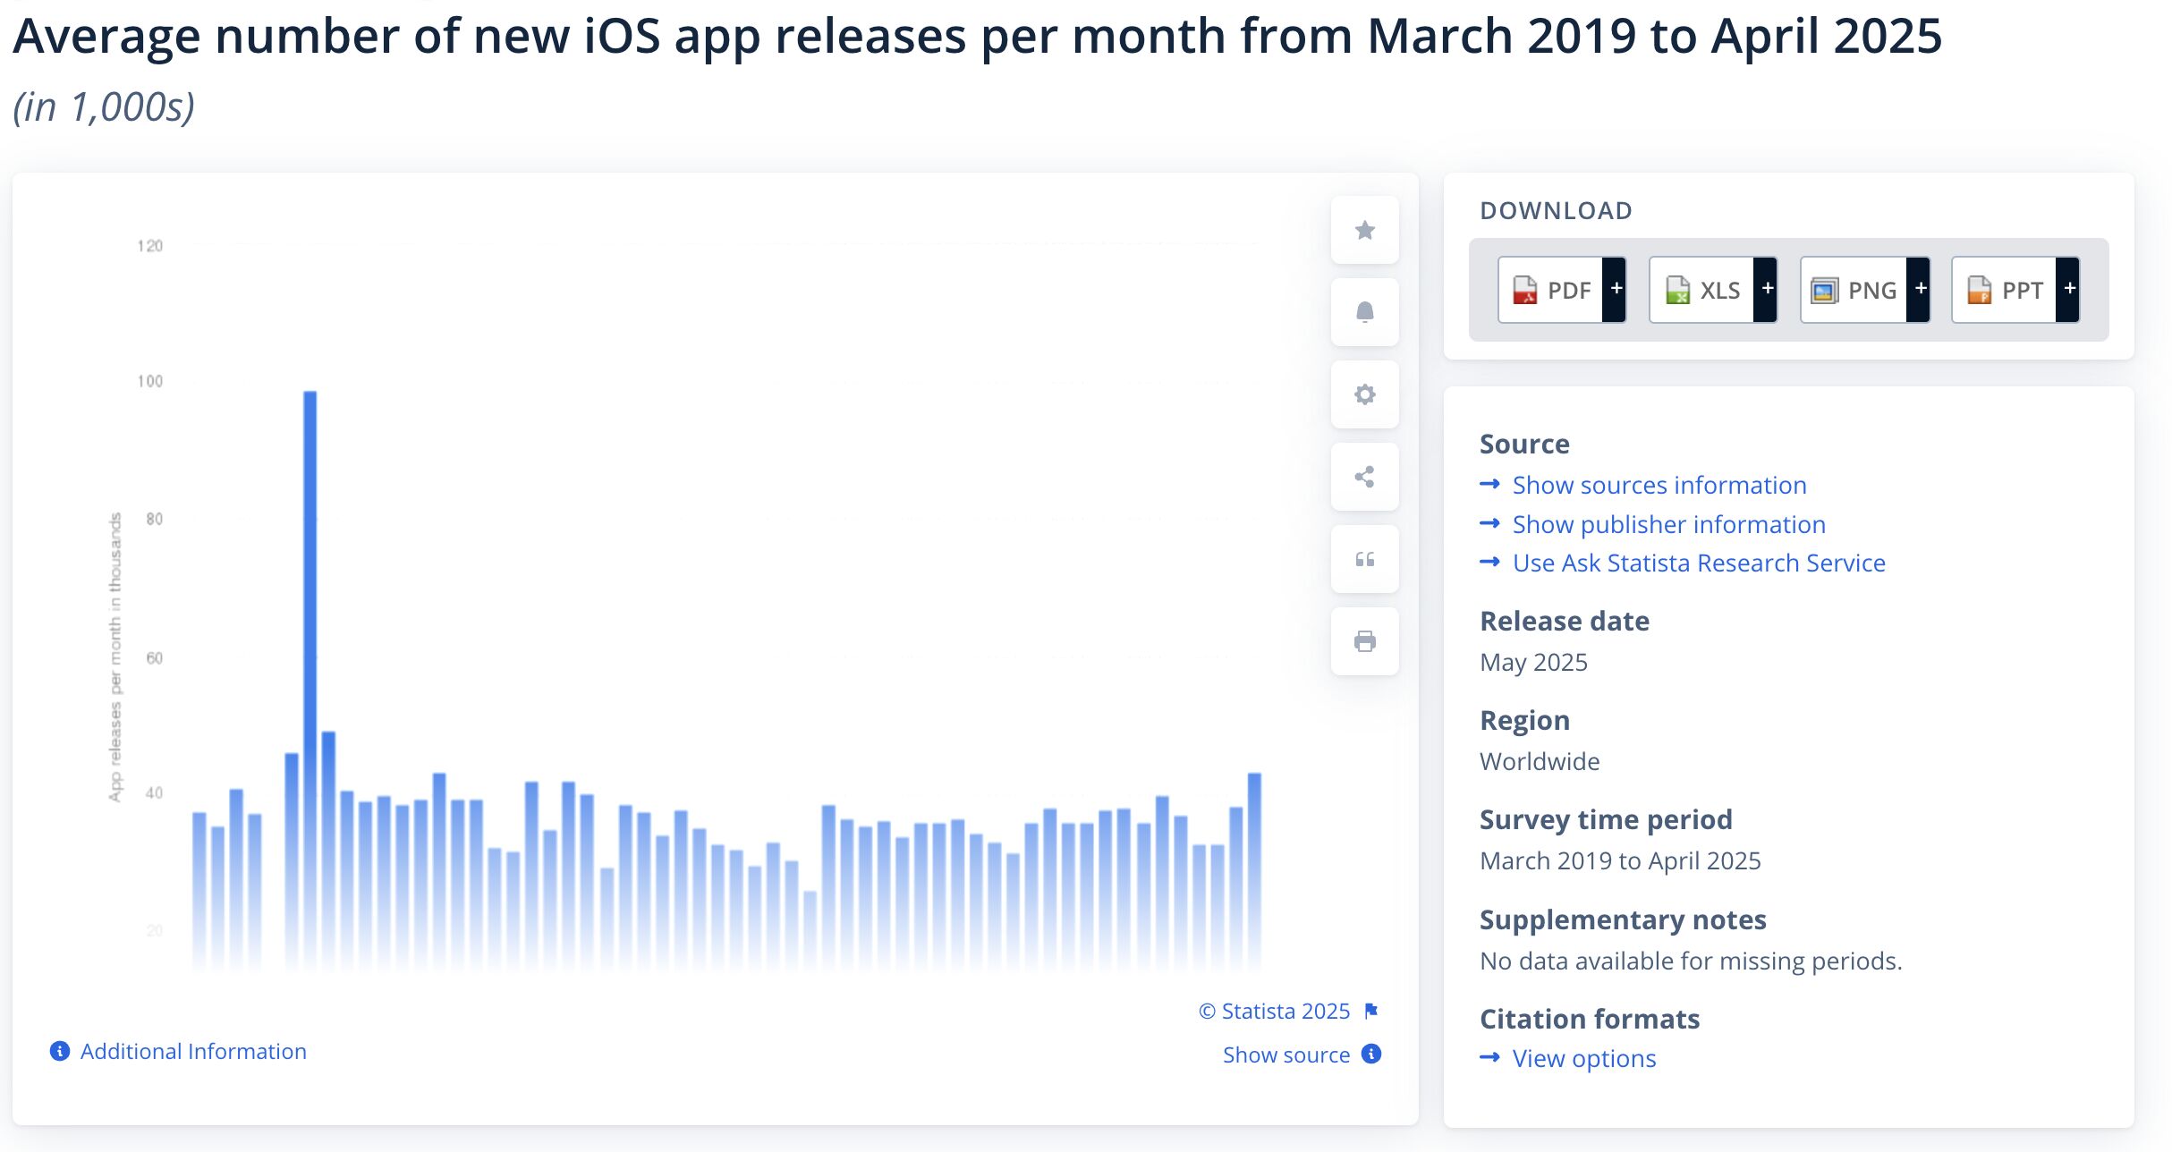Screen dimensions: 2172x1152
Task: Open the chart settings gear icon
Action: point(1363,394)
